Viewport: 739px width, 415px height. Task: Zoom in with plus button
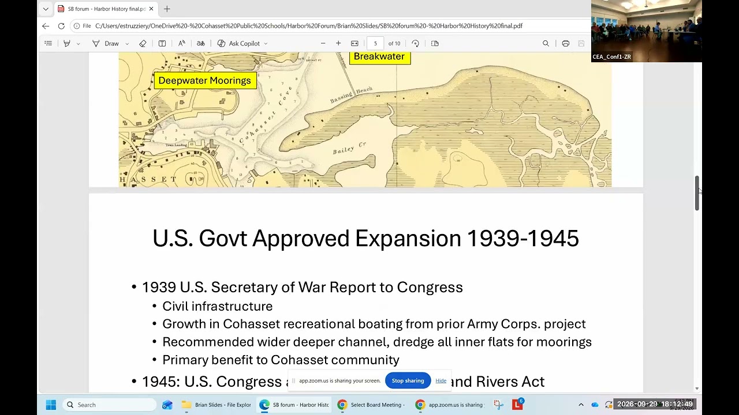[x=338, y=43]
